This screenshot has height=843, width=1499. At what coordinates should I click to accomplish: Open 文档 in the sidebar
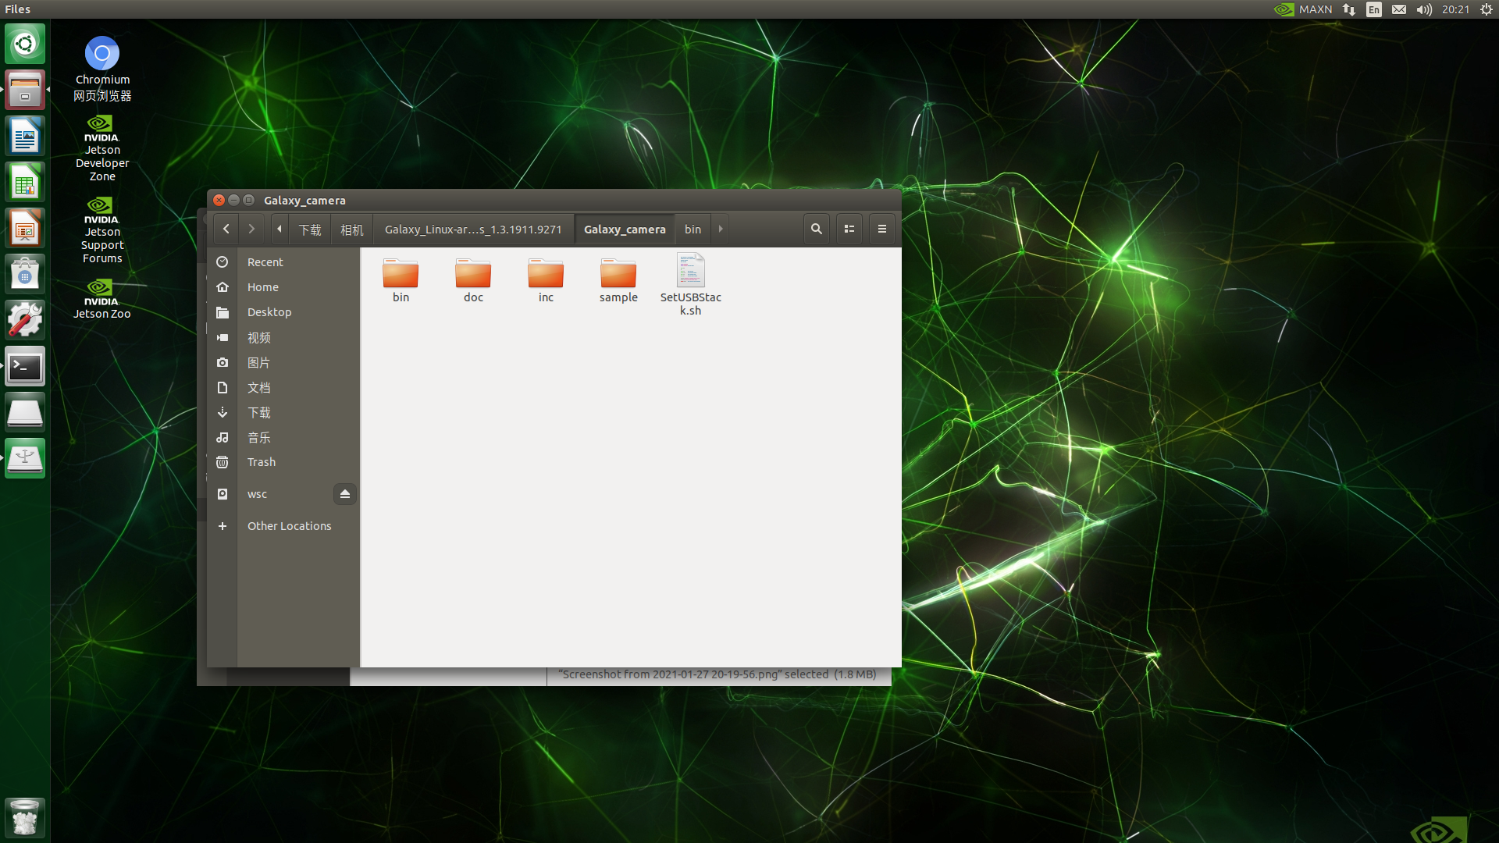coord(283,388)
